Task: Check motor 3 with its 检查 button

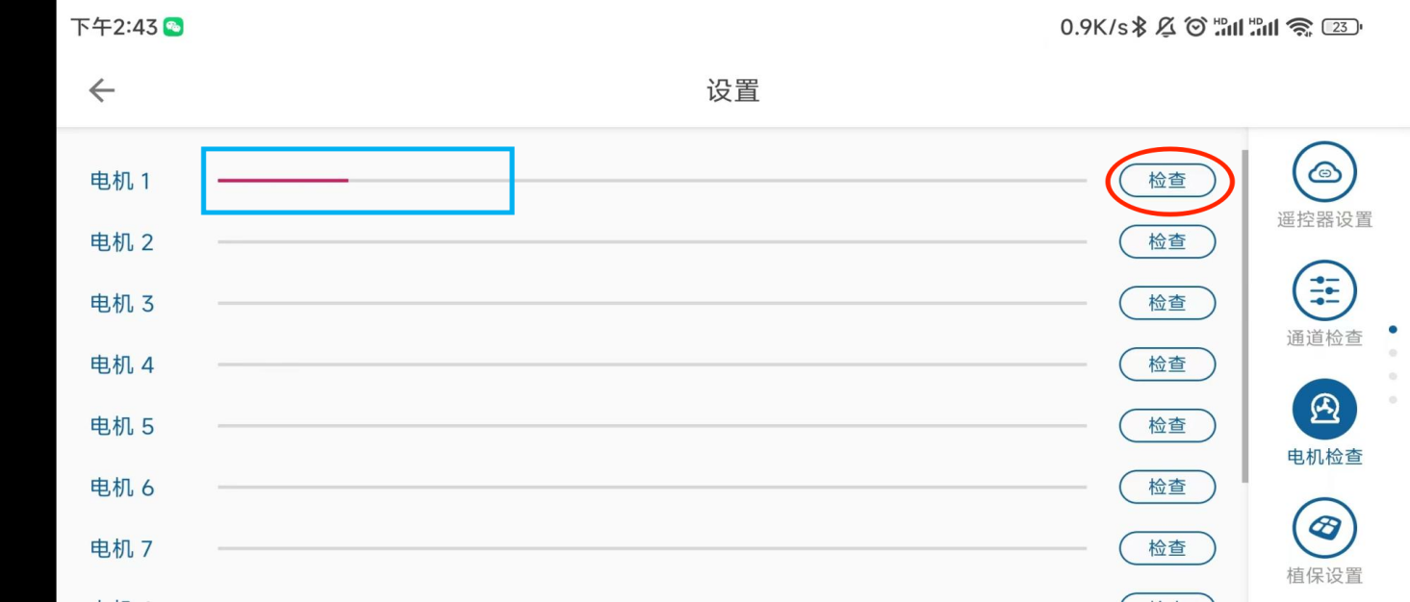Action: (1166, 303)
